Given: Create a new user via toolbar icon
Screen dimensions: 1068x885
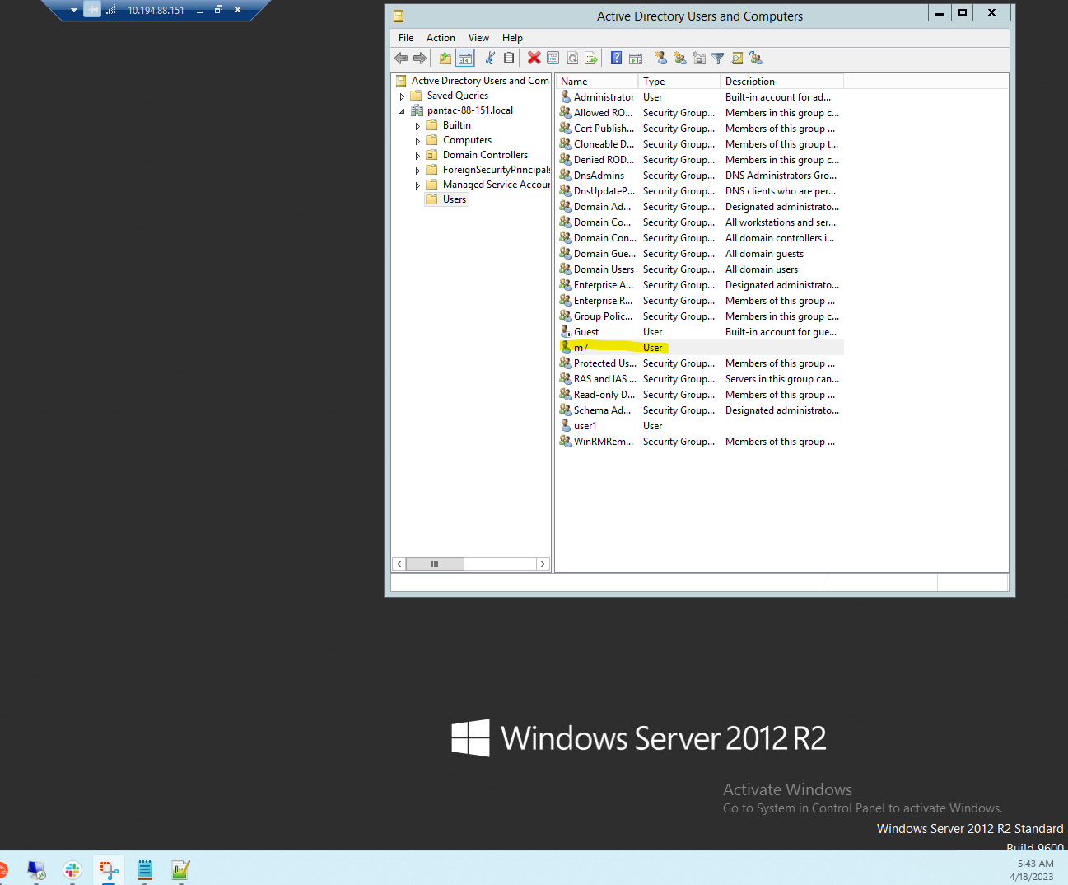Looking at the screenshot, I should coord(660,58).
